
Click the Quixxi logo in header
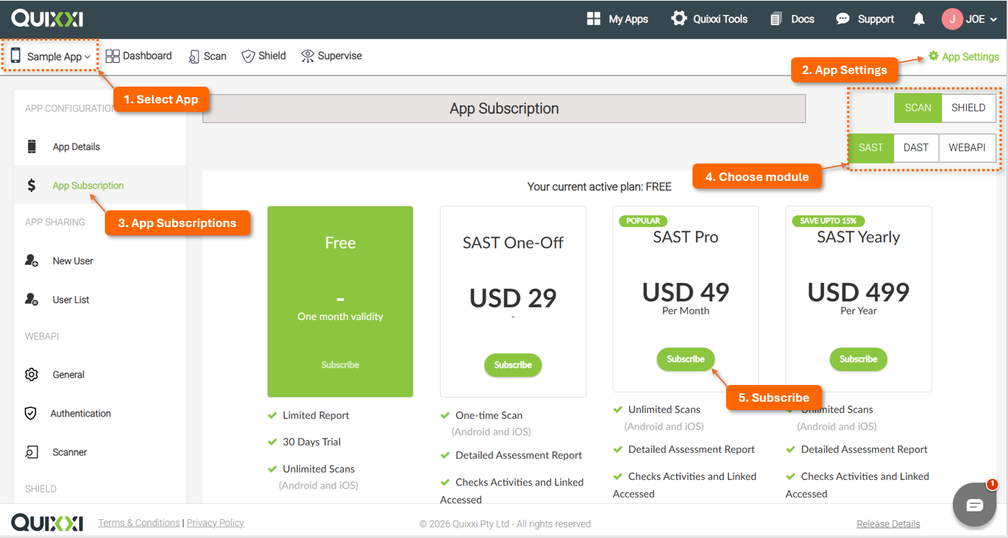(x=47, y=19)
